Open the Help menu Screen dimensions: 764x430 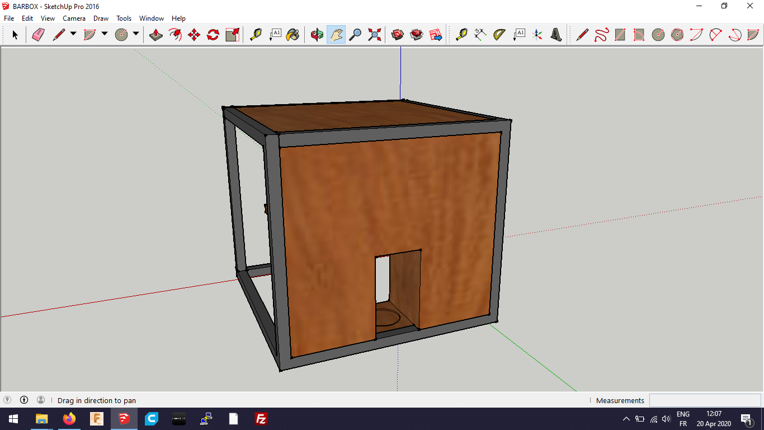[x=178, y=18]
